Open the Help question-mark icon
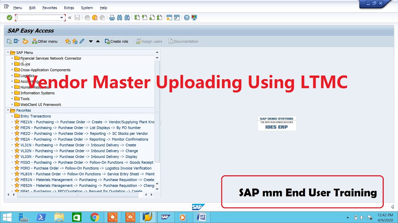 pyautogui.click(x=187, y=18)
